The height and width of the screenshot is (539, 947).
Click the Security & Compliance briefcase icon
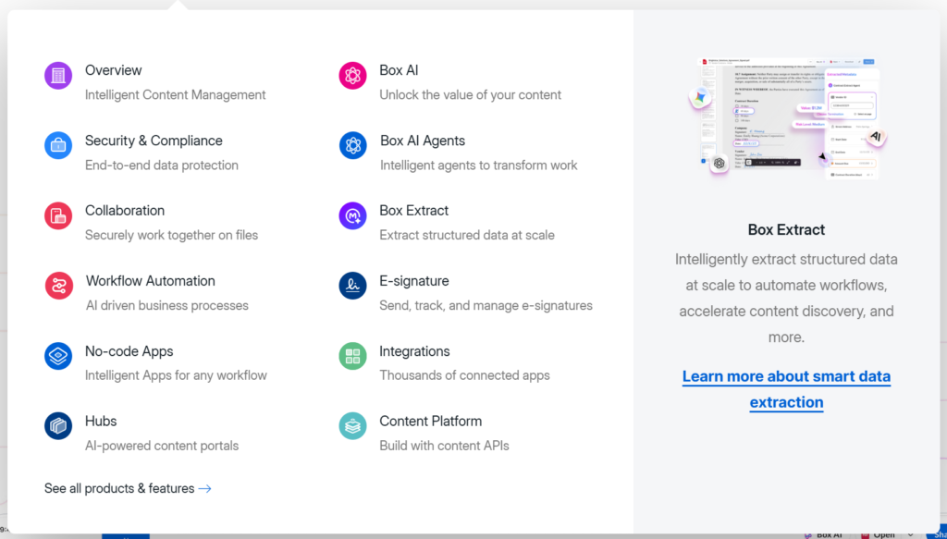click(x=58, y=145)
